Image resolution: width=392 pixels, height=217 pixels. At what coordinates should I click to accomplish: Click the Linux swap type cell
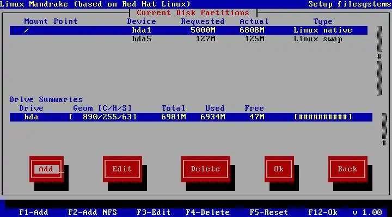click(318, 39)
